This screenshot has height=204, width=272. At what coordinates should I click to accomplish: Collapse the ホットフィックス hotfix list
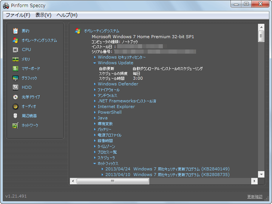(x=95, y=164)
